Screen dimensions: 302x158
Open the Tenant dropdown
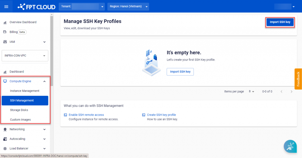[82, 6]
